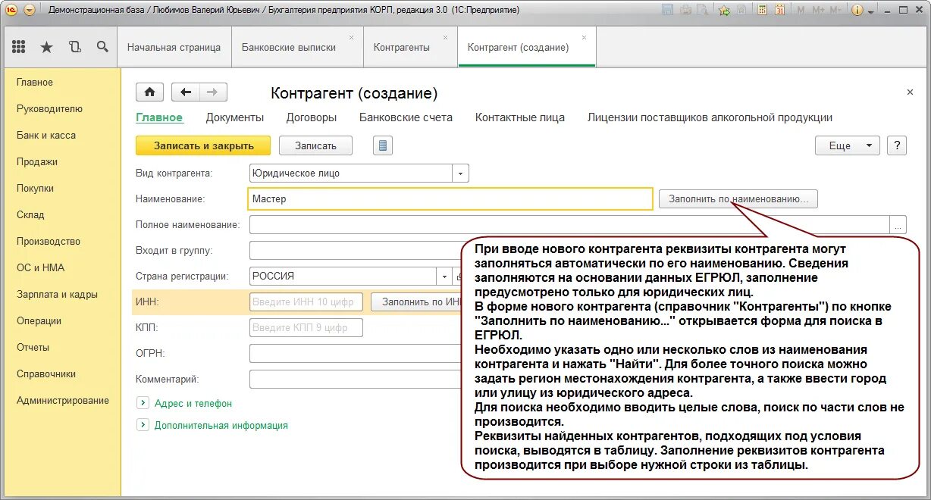Viewport: 931px width, 500px height.
Task: Open the Договоры form link
Action: coord(312,117)
